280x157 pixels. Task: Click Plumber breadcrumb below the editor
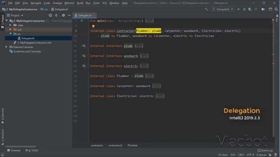click(x=133, y=145)
